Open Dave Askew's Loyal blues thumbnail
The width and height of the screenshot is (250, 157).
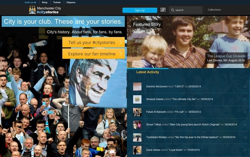(x=137, y=150)
